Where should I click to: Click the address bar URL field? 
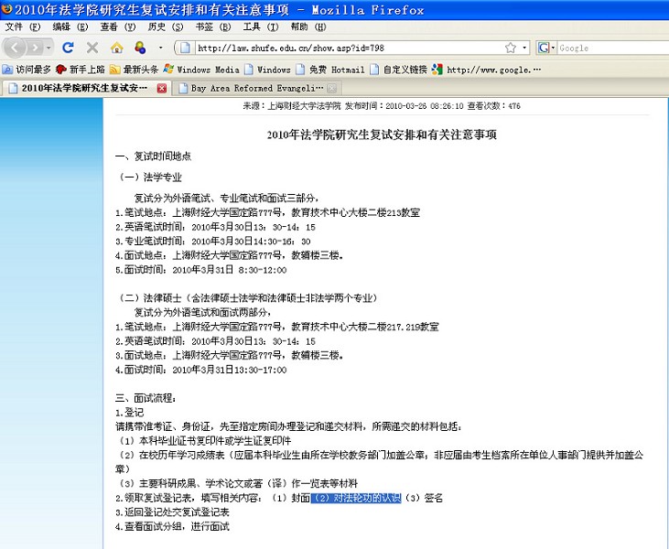pyautogui.click(x=348, y=48)
